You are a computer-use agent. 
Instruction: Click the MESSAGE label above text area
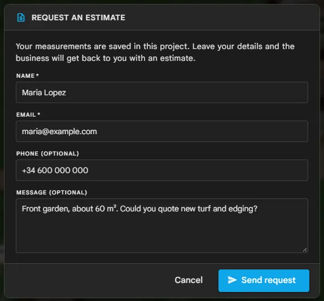(32, 192)
